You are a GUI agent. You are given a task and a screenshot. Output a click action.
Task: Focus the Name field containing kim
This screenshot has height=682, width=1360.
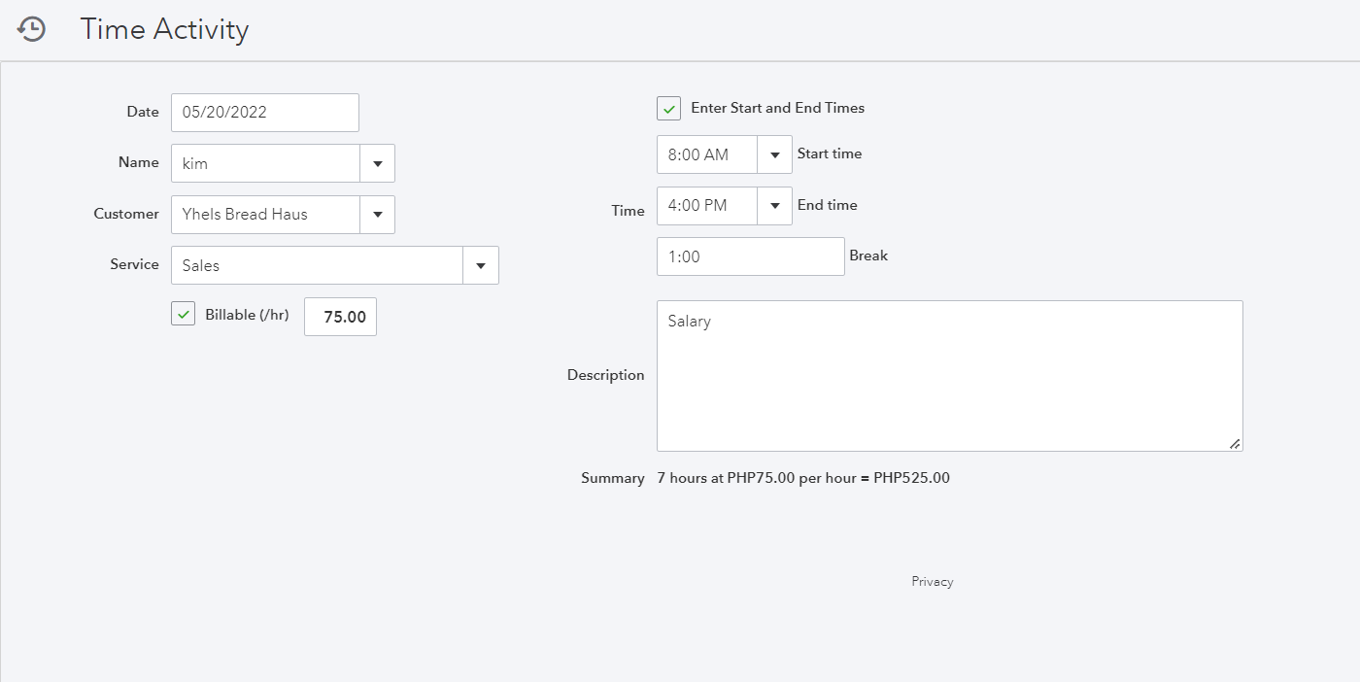tap(265, 163)
